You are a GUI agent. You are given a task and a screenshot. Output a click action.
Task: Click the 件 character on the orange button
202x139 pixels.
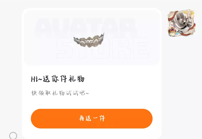coord(102,118)
